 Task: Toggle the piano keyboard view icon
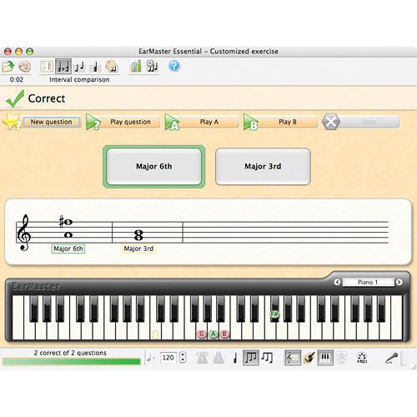(325, 358)
